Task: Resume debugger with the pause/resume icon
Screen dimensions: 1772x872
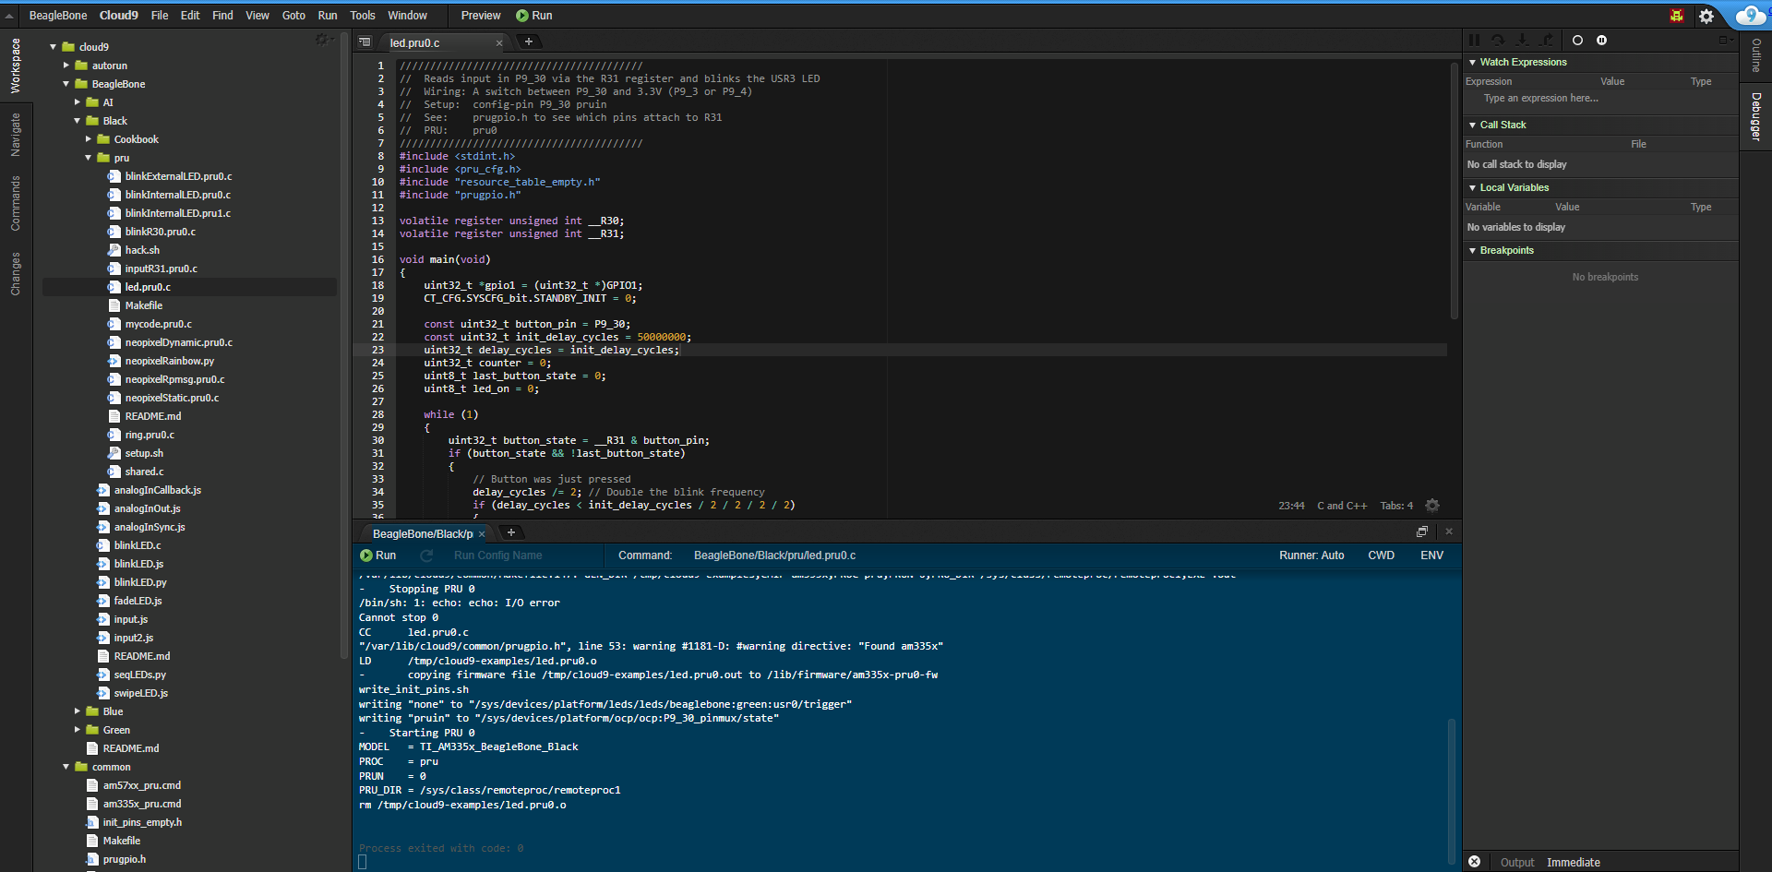Action: coord(1474,40)
